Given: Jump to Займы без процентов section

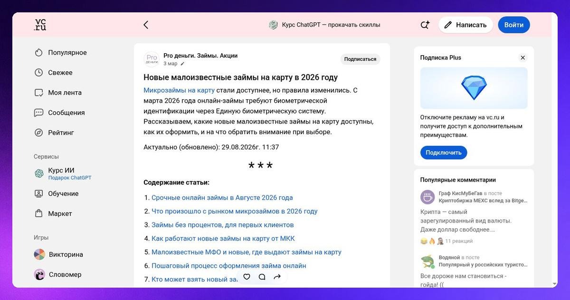Looking at the screenshot, I should 223,225.
